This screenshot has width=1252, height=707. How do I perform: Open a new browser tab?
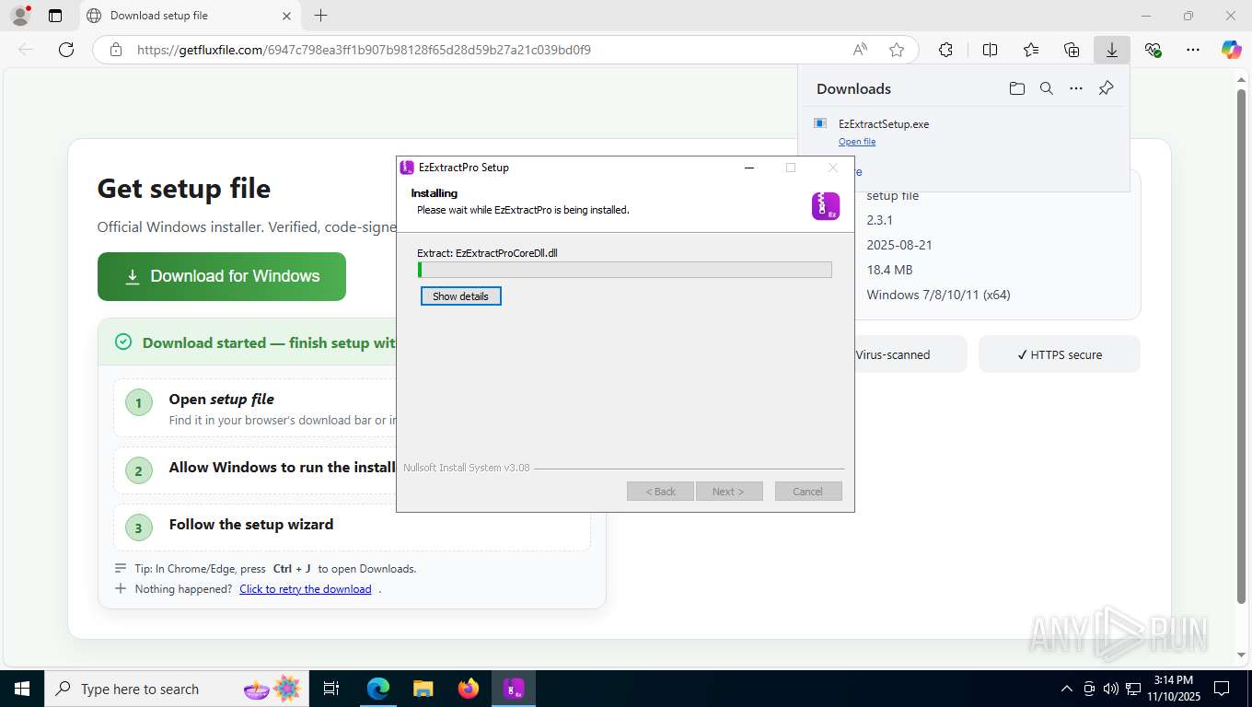coord(320,16)
